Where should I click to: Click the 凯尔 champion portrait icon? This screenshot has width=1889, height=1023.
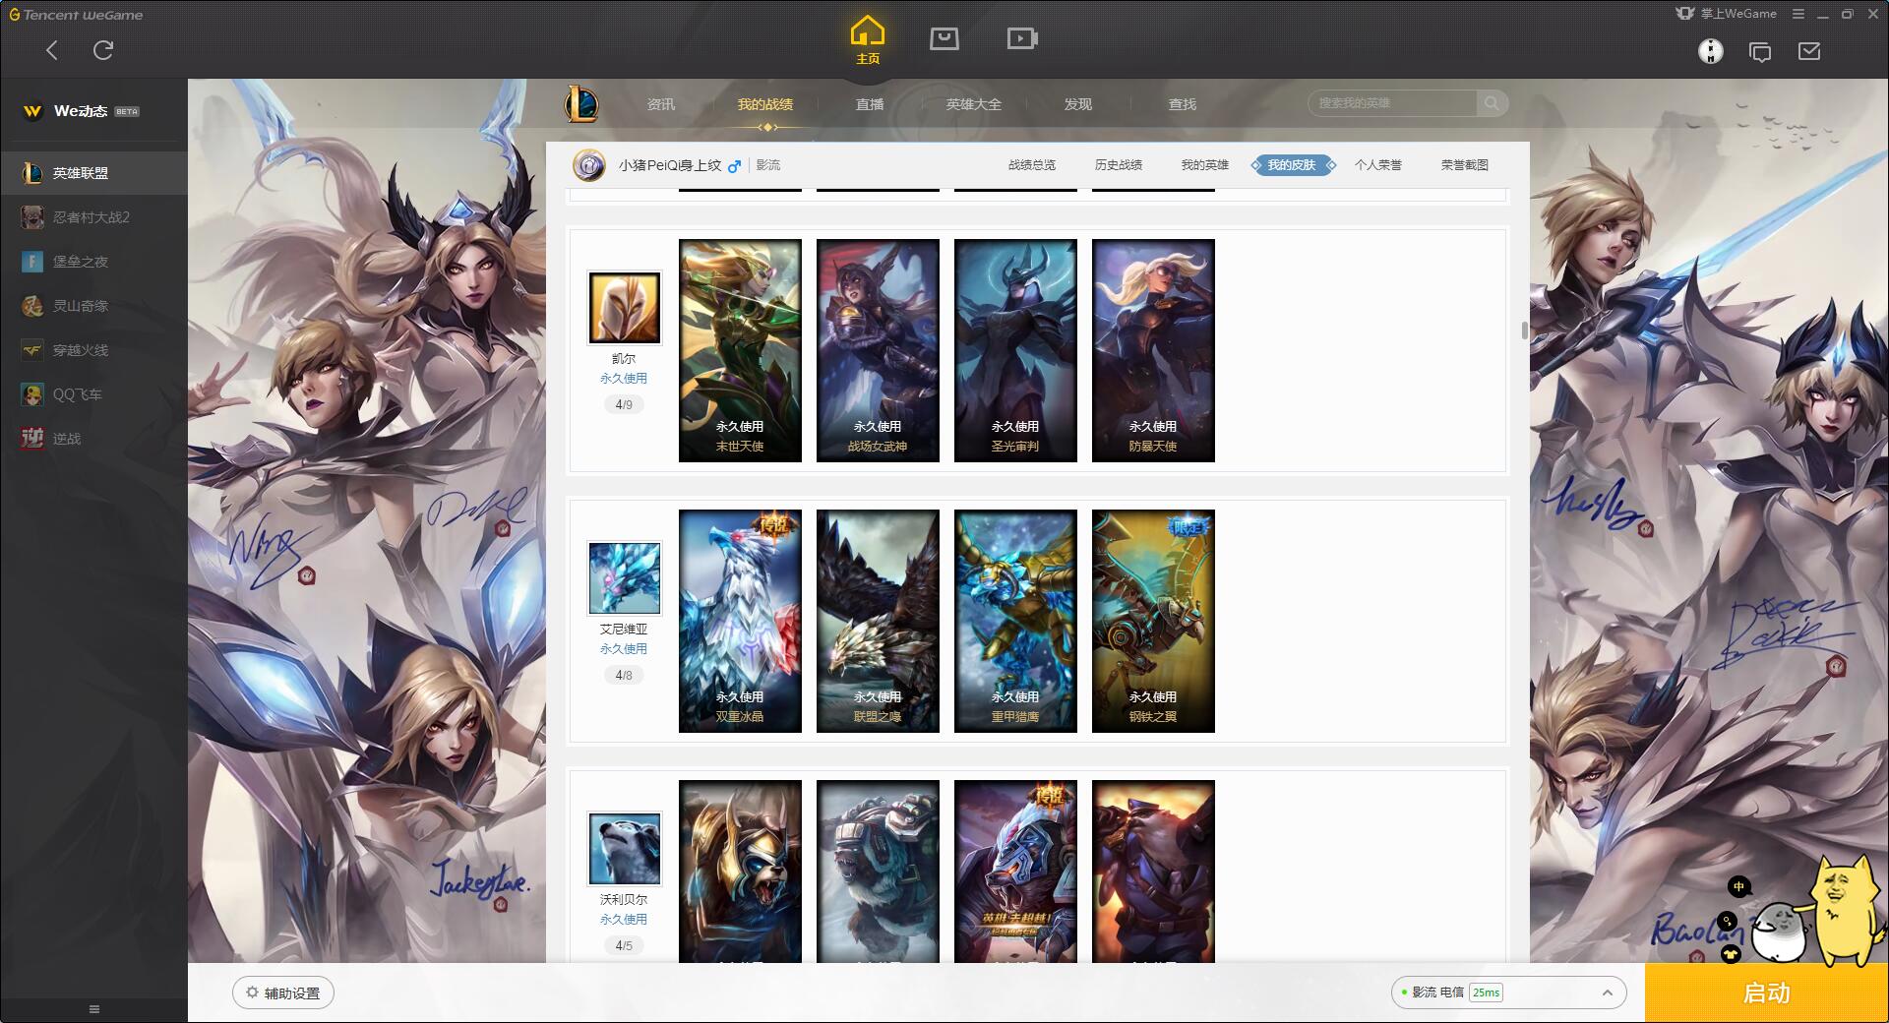(625, 308)
